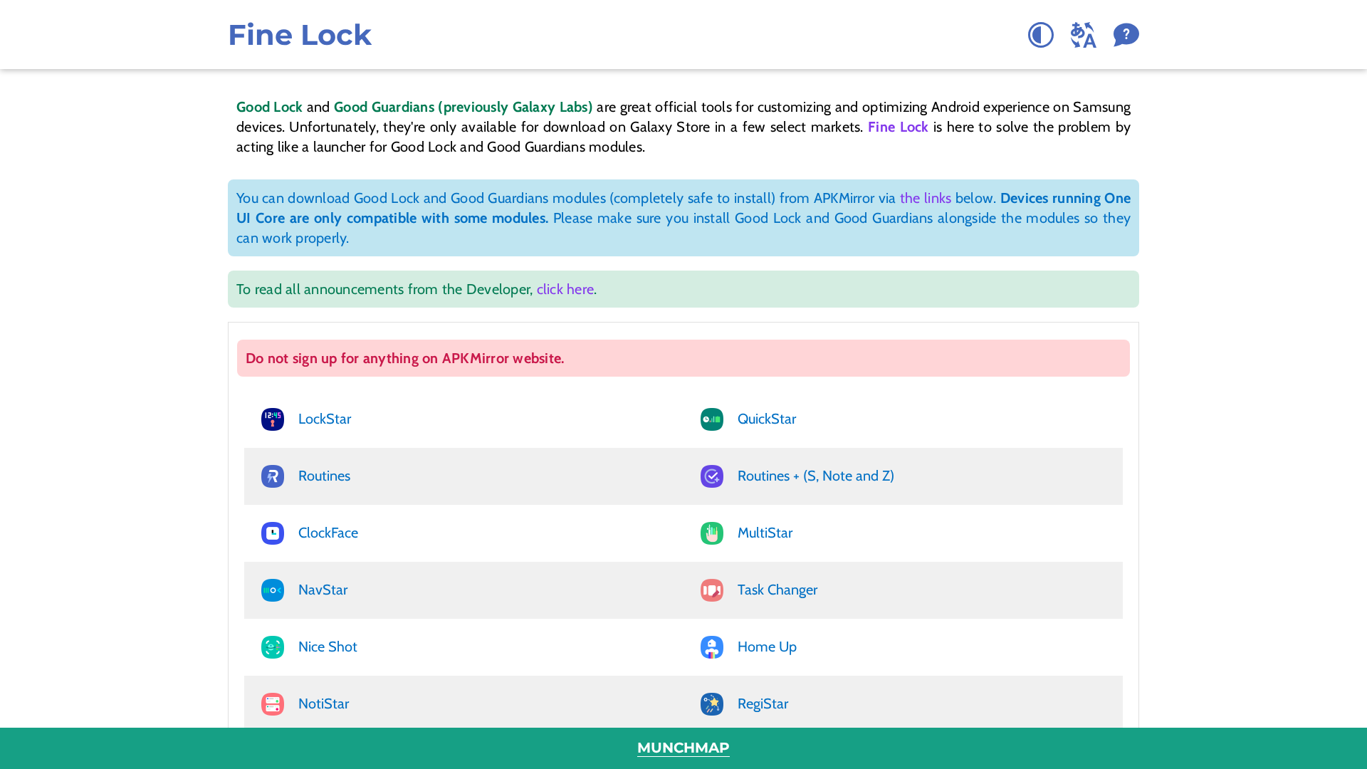Click the Routines app icon
The image size is (1367, 769).
pos(273,476)
